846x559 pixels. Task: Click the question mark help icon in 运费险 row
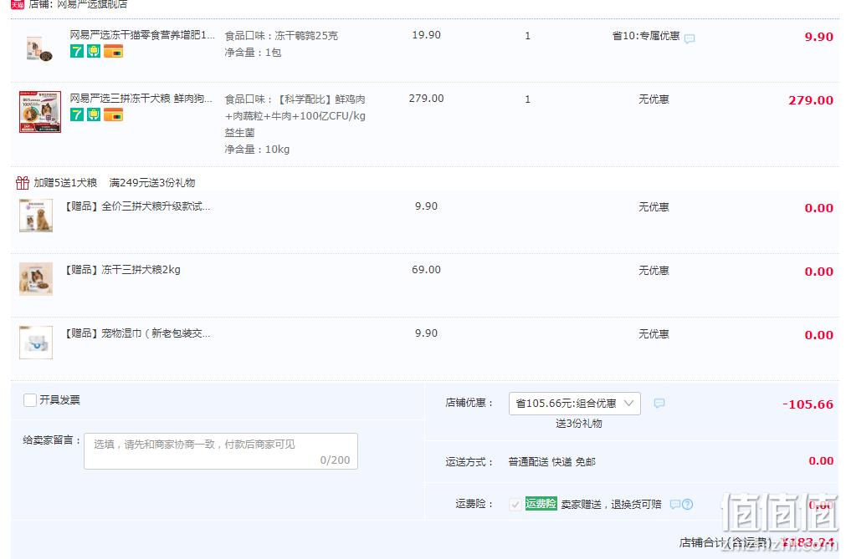click(x=687, y=505)
